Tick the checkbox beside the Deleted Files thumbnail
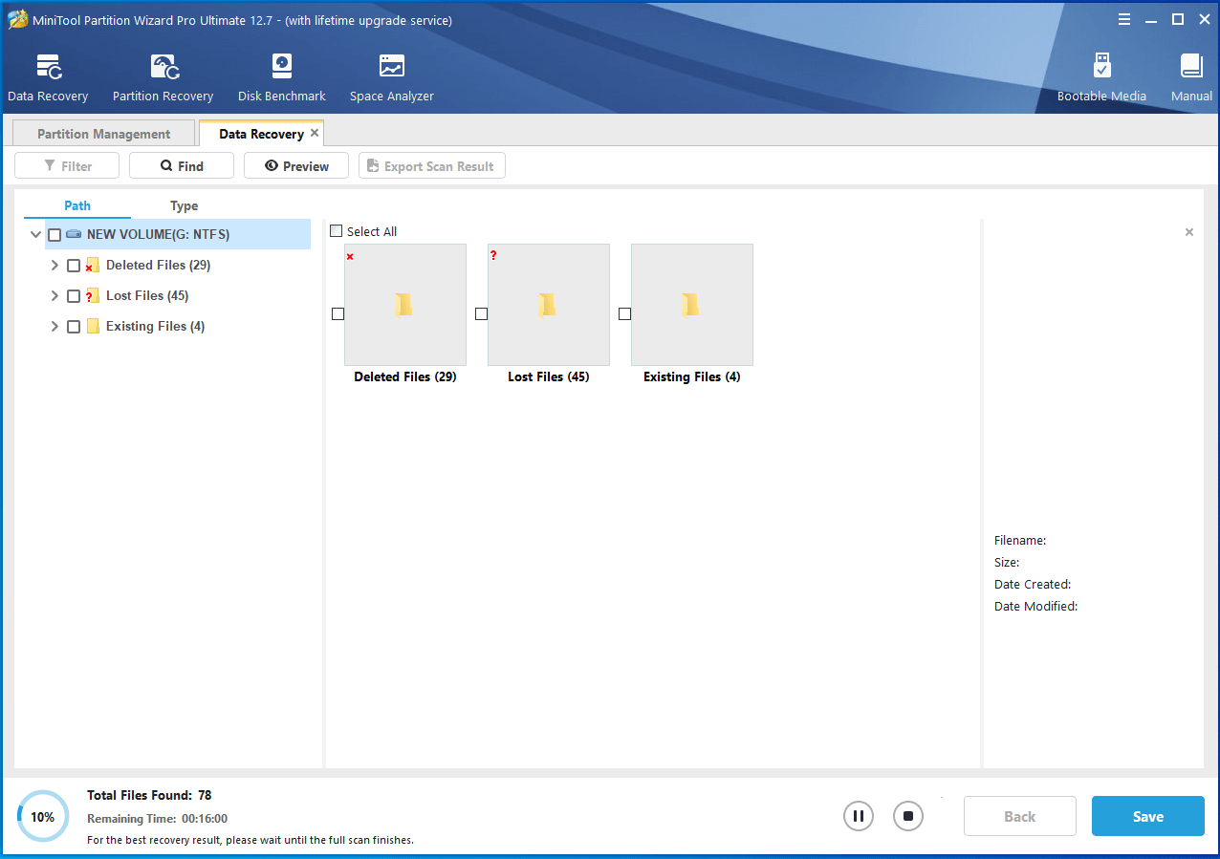The width and height of the screenshot is (1220, 859). 338,314
